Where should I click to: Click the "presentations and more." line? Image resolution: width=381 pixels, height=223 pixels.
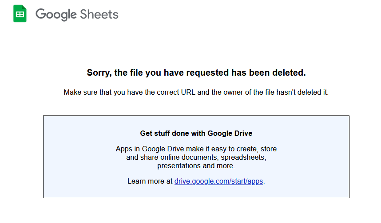(x=196, y=166)
